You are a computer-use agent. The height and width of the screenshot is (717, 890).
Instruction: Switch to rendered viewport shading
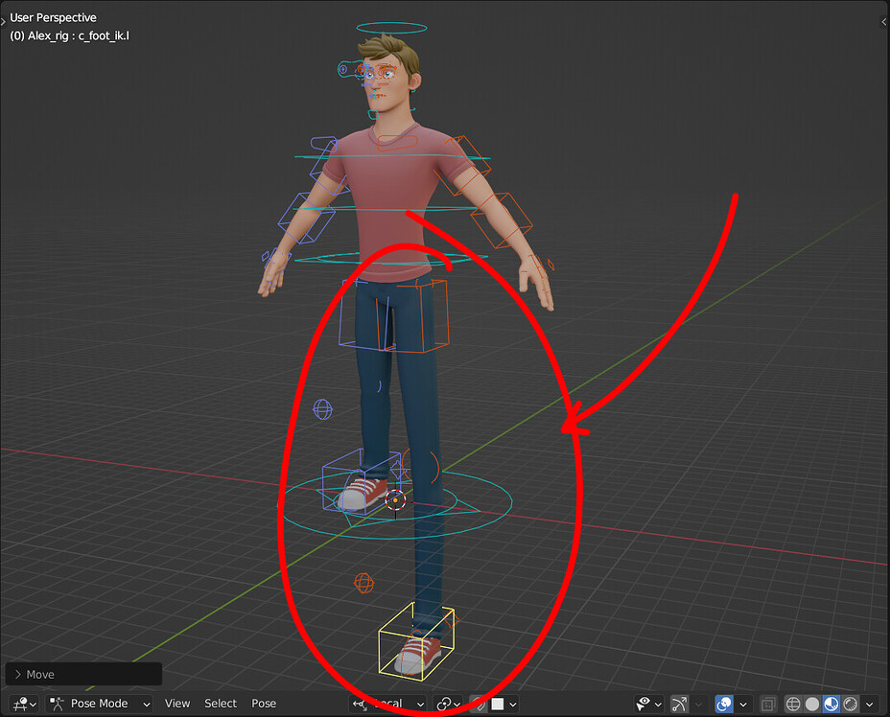pyautogui.click(x=850, y=704)
